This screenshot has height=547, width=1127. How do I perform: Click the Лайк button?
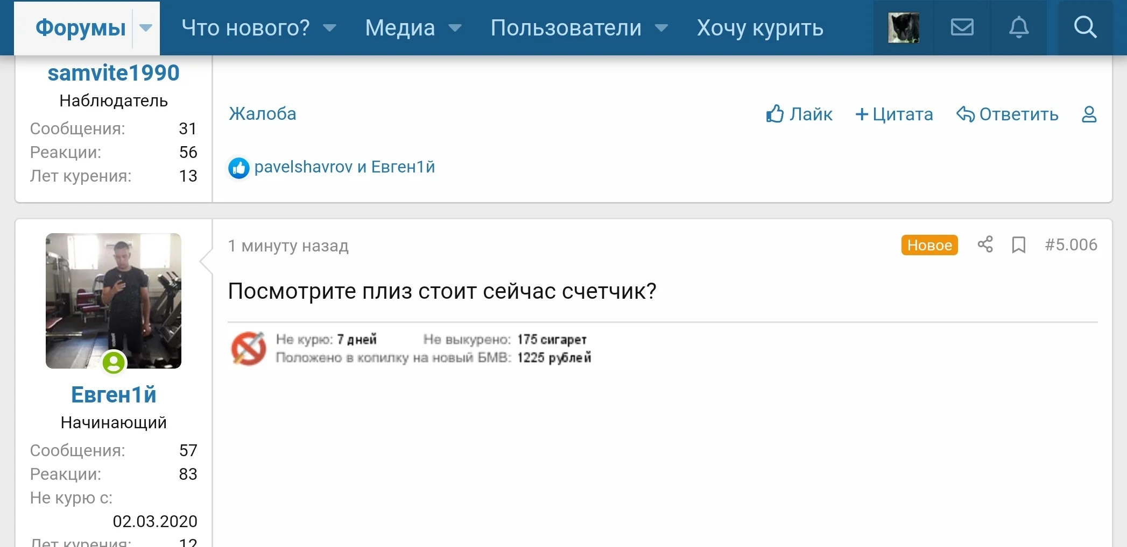click(x=799, y=114)
